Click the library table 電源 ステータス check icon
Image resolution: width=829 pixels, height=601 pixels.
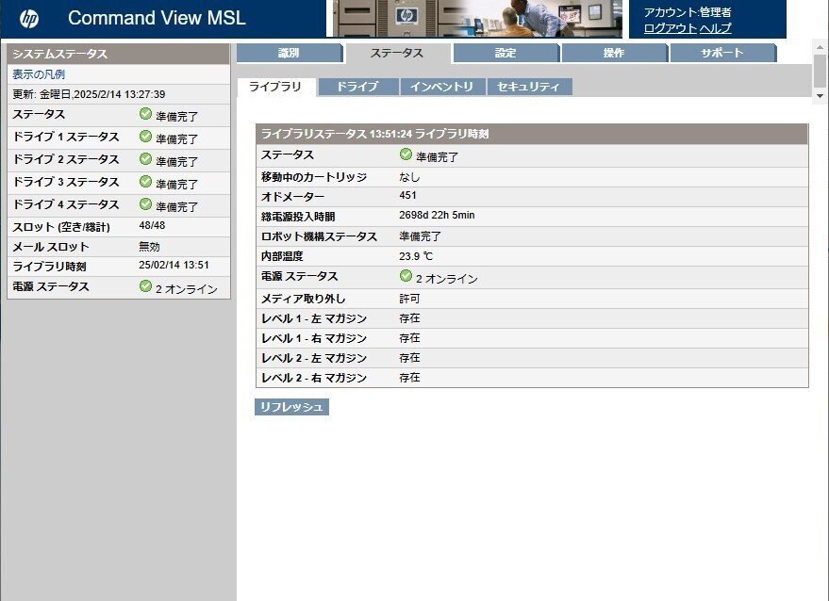click(406, 276)
